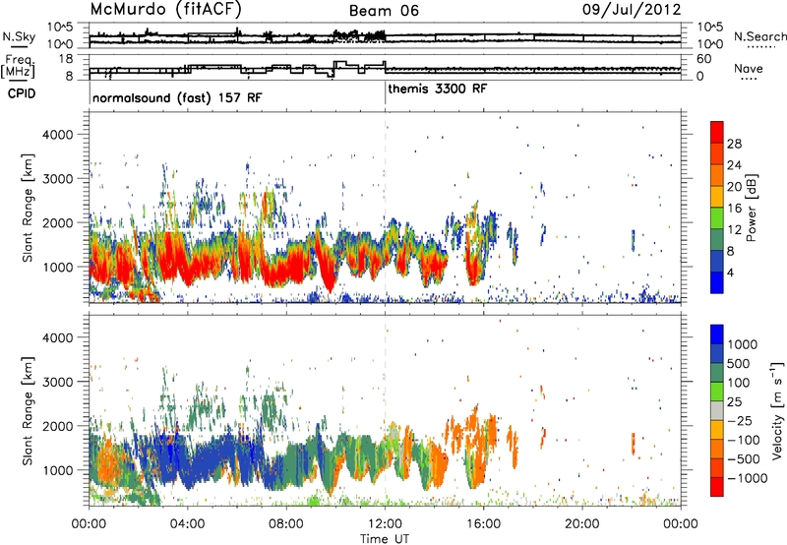Click the red swatch of the power colorbar
This screenshot has width=787, height=545.
(x=717, y=132)
